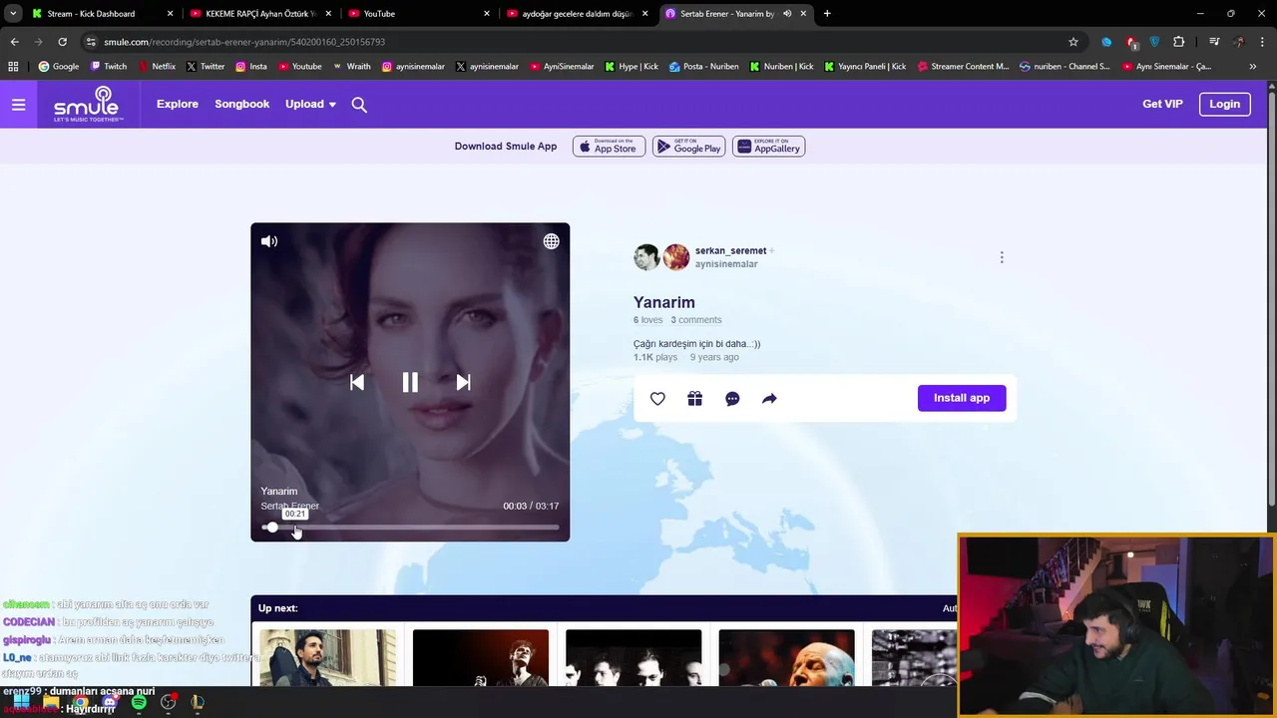This screenshot has height=718, width=1277.
Task: Select the second Up next thumbnail
Action: tap(481, 658)
